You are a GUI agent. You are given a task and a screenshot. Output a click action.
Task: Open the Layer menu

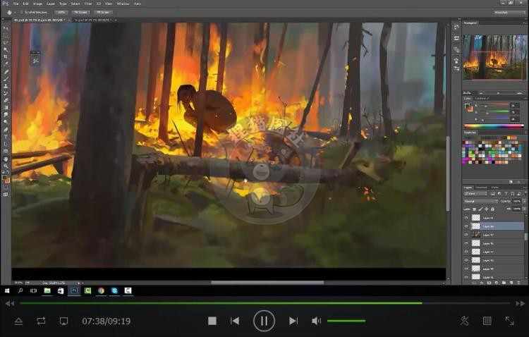(x=51, y=4)
